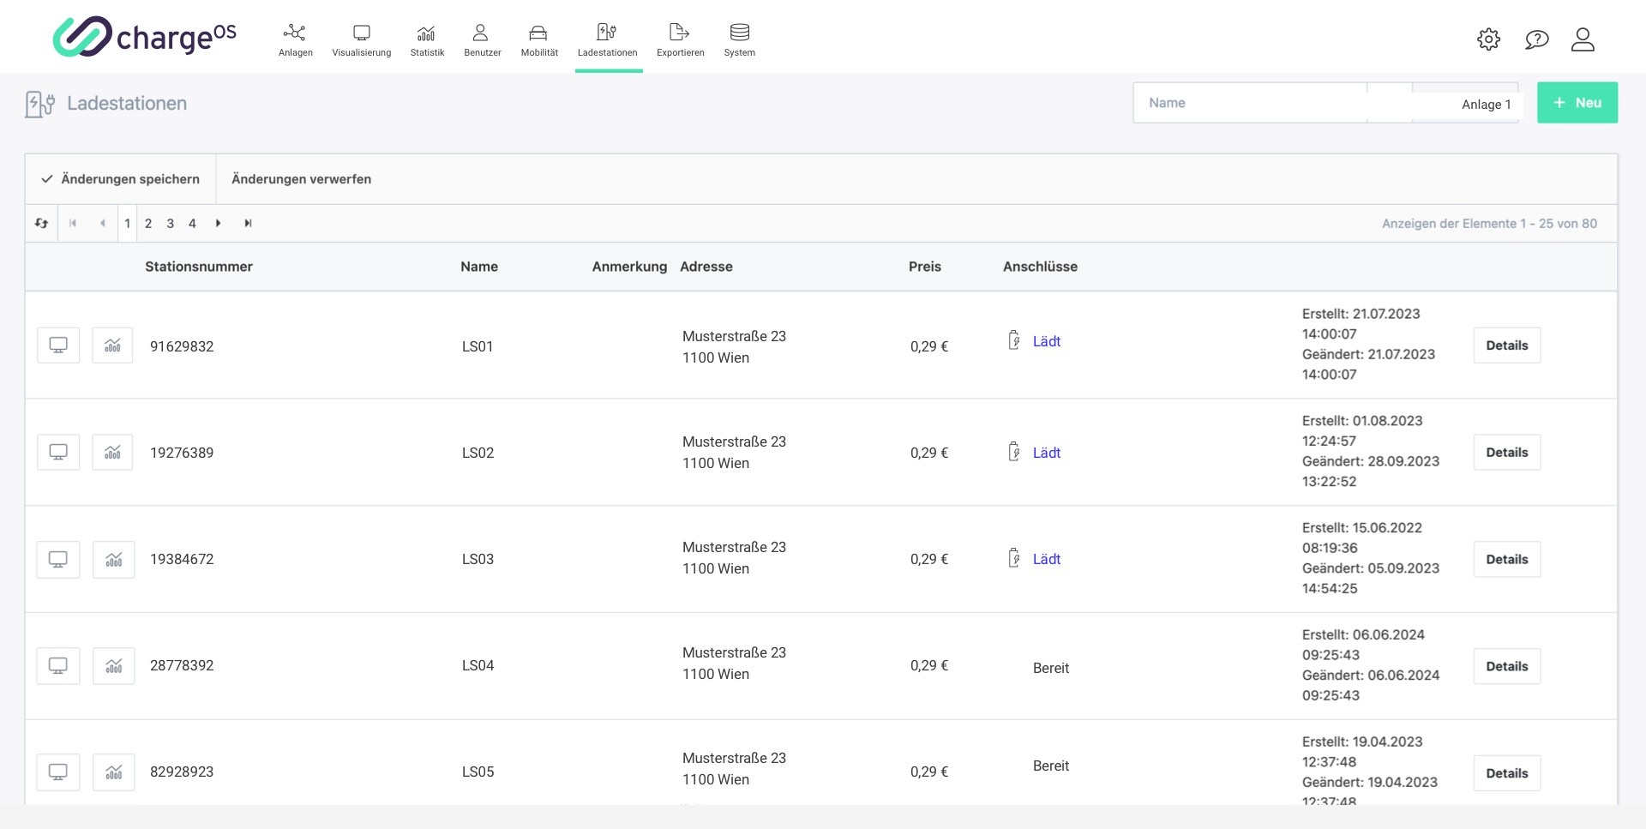
Task: Open Details for station LS04
Action: click(x=1506, y=666)
